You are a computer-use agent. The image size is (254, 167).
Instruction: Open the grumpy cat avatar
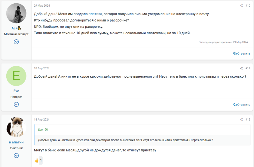pos(16,127)
